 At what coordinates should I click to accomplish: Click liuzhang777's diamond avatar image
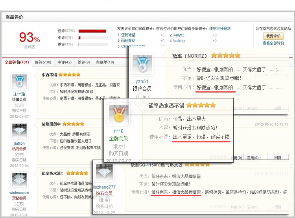click(x=104, y=173)
